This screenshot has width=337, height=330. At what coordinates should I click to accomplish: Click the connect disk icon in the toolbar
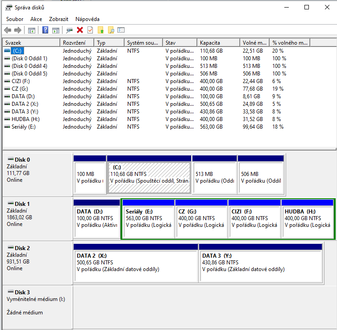point(69,30)
